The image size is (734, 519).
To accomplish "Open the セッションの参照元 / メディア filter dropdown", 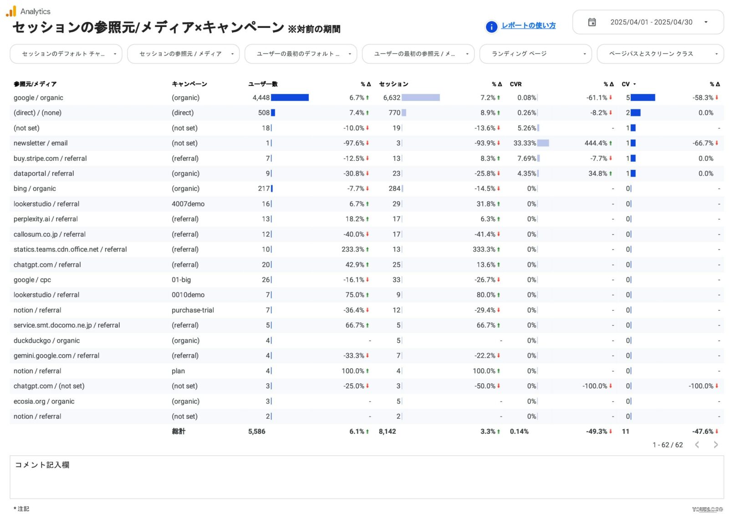I will pos(183,54).
